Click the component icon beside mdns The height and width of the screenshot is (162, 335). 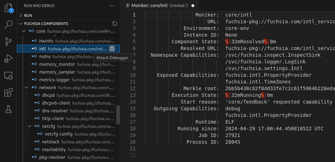(34, 56)
